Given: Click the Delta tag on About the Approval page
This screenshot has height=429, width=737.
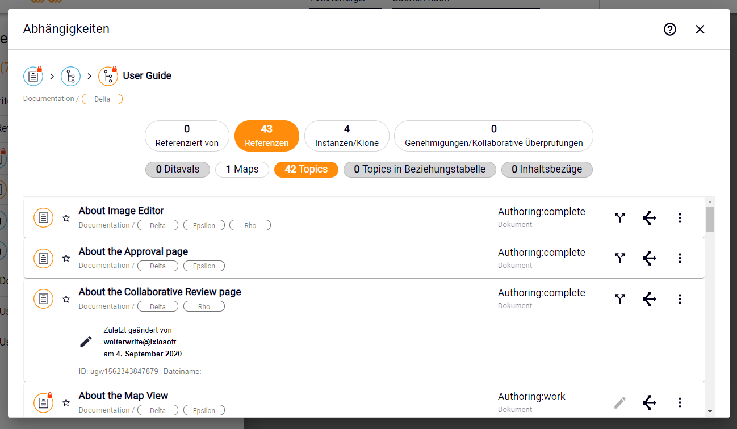Looking at the screenshot, I should click(158, 266).
